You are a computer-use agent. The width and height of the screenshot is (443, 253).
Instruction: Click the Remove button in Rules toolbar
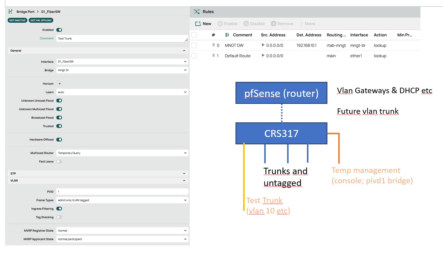[282, 23]
